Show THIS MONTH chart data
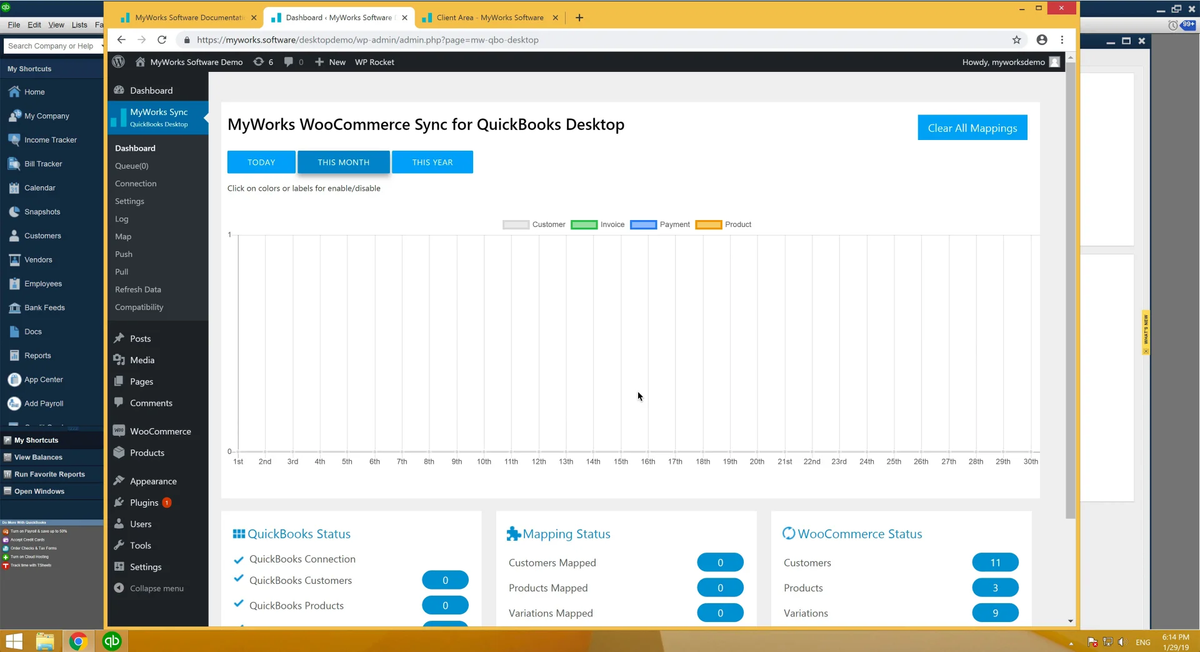This screenshot has height=652, width=1200. click(x=344, y=162)
